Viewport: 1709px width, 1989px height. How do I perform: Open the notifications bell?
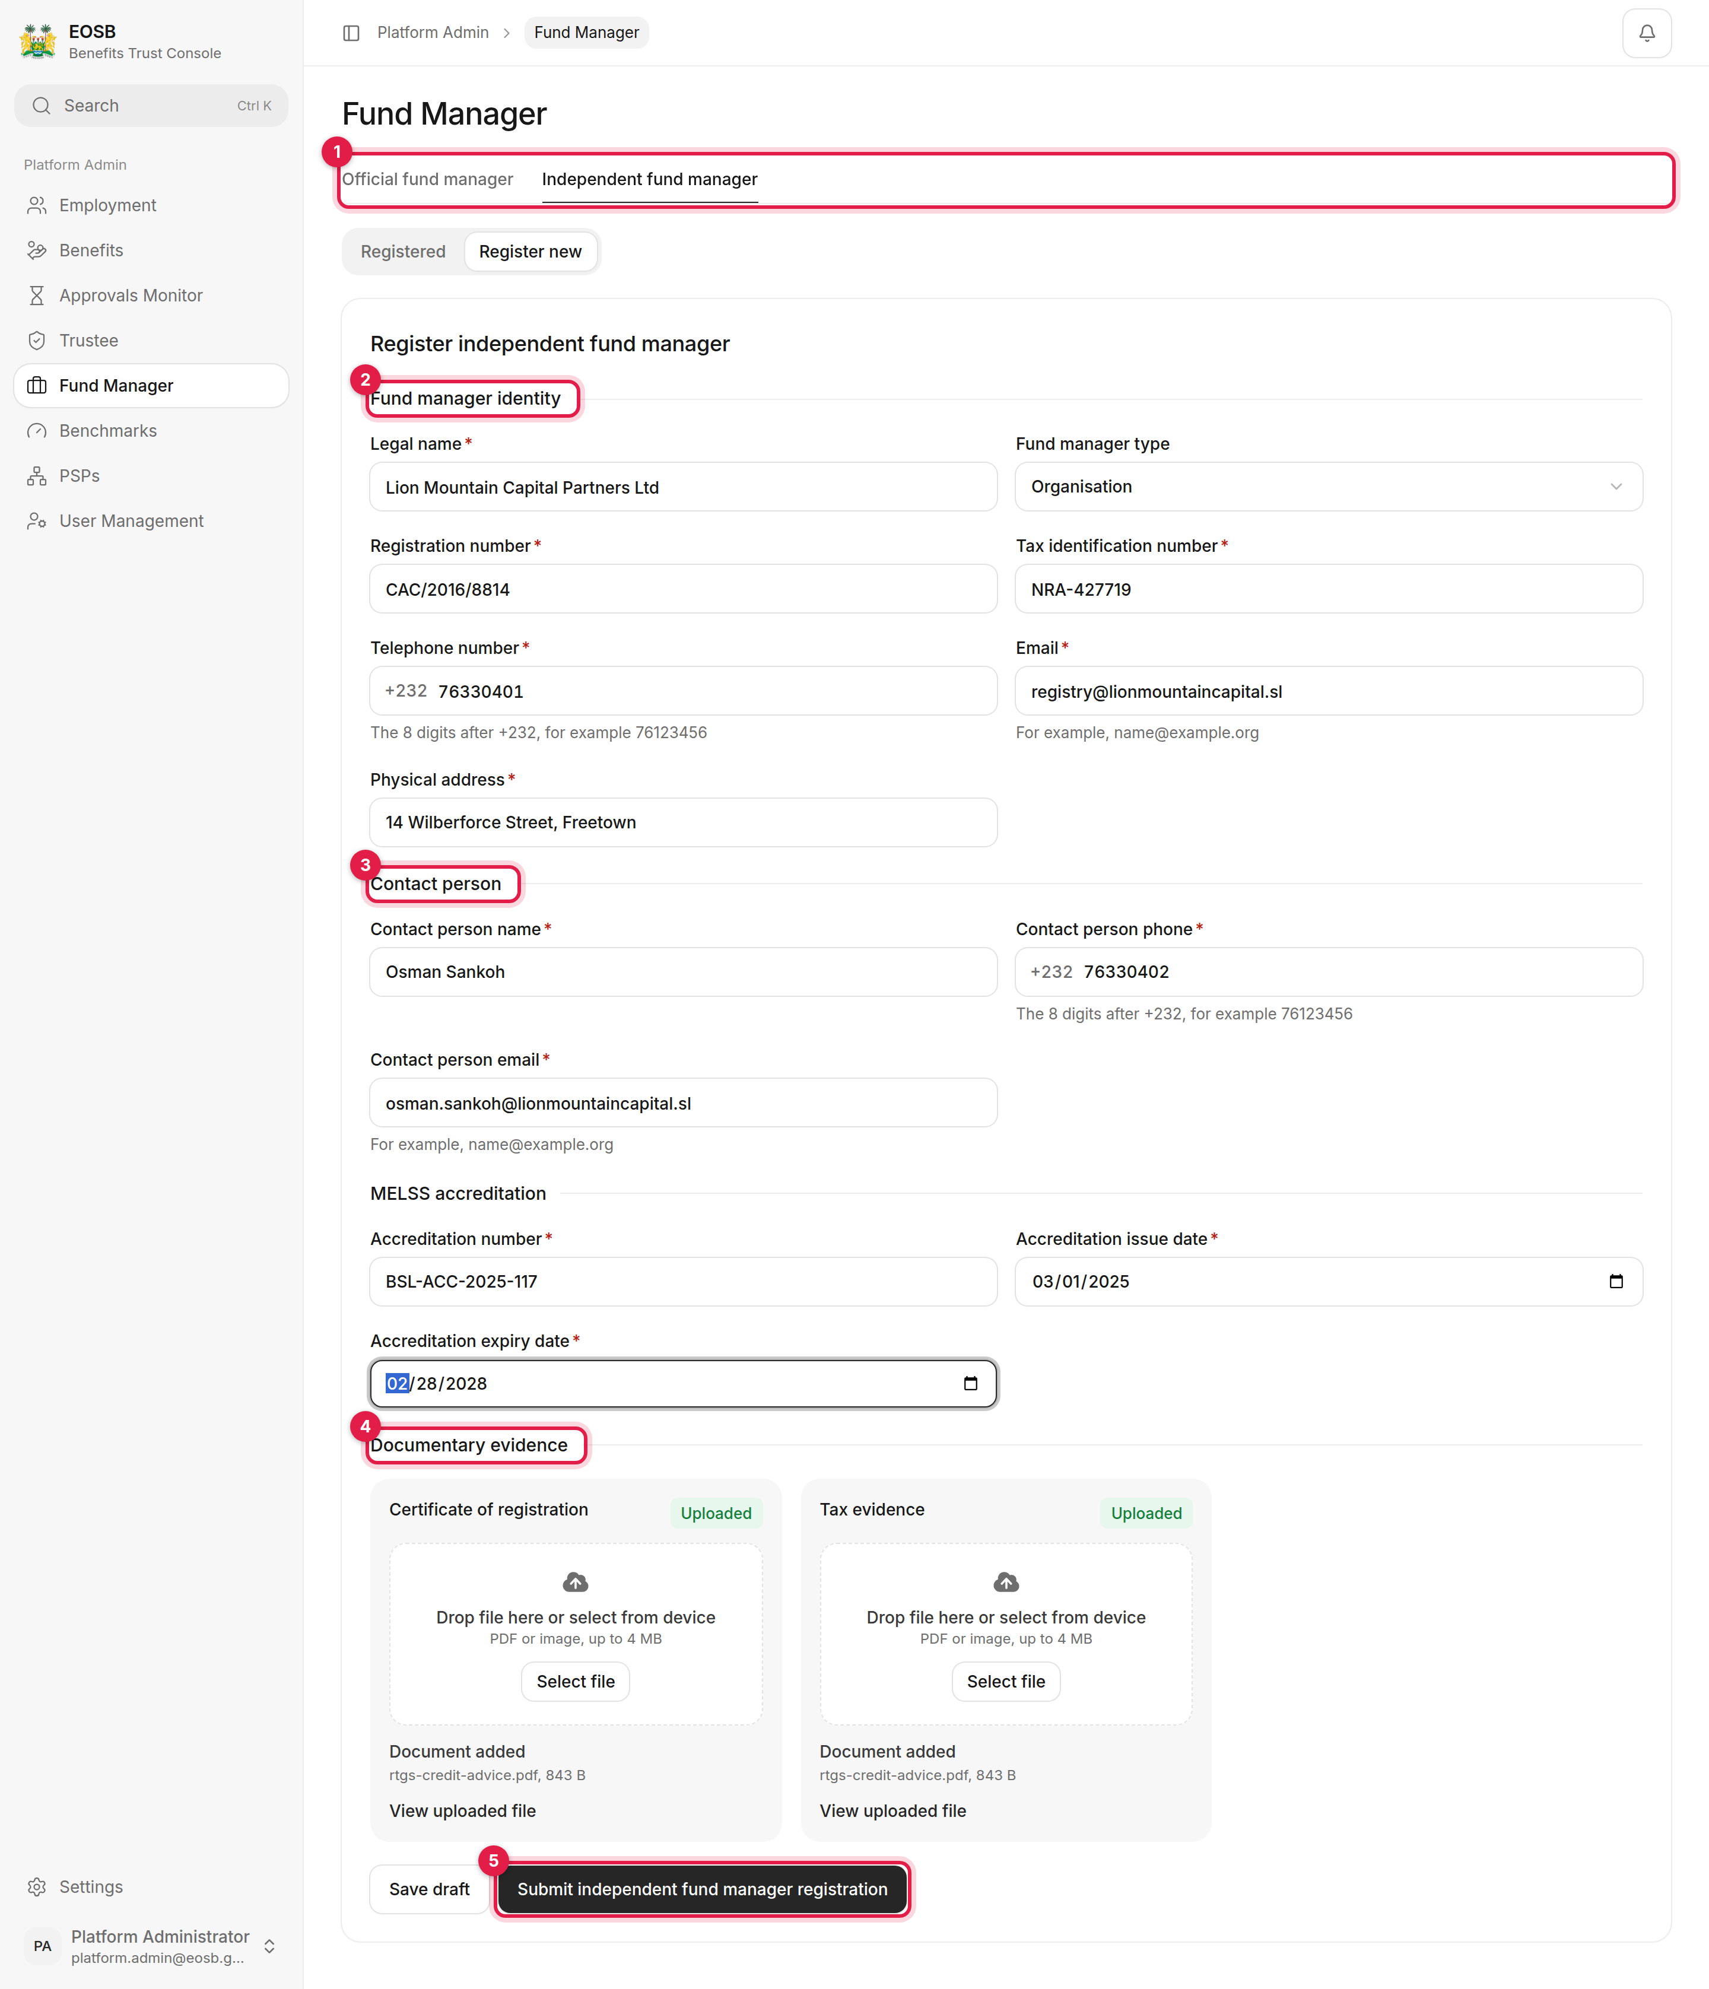1647,33
